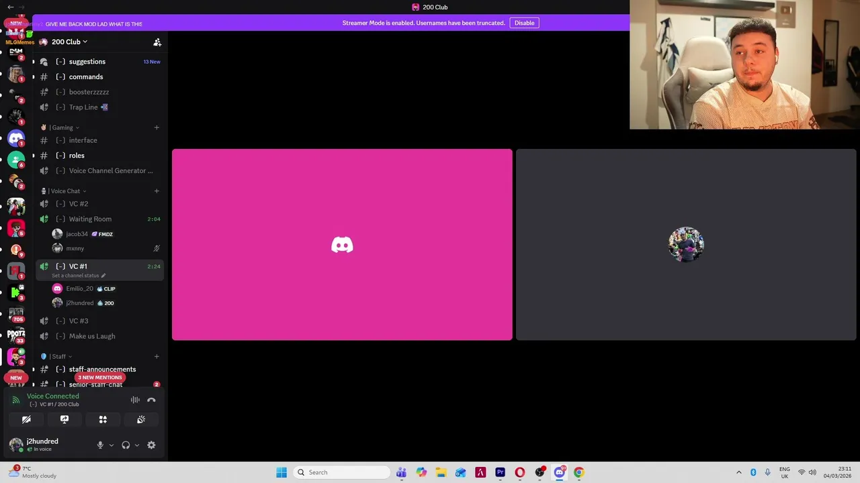Toggle noise suppression waveform icon
Screen dimensions: 860x483
[135, 400]
